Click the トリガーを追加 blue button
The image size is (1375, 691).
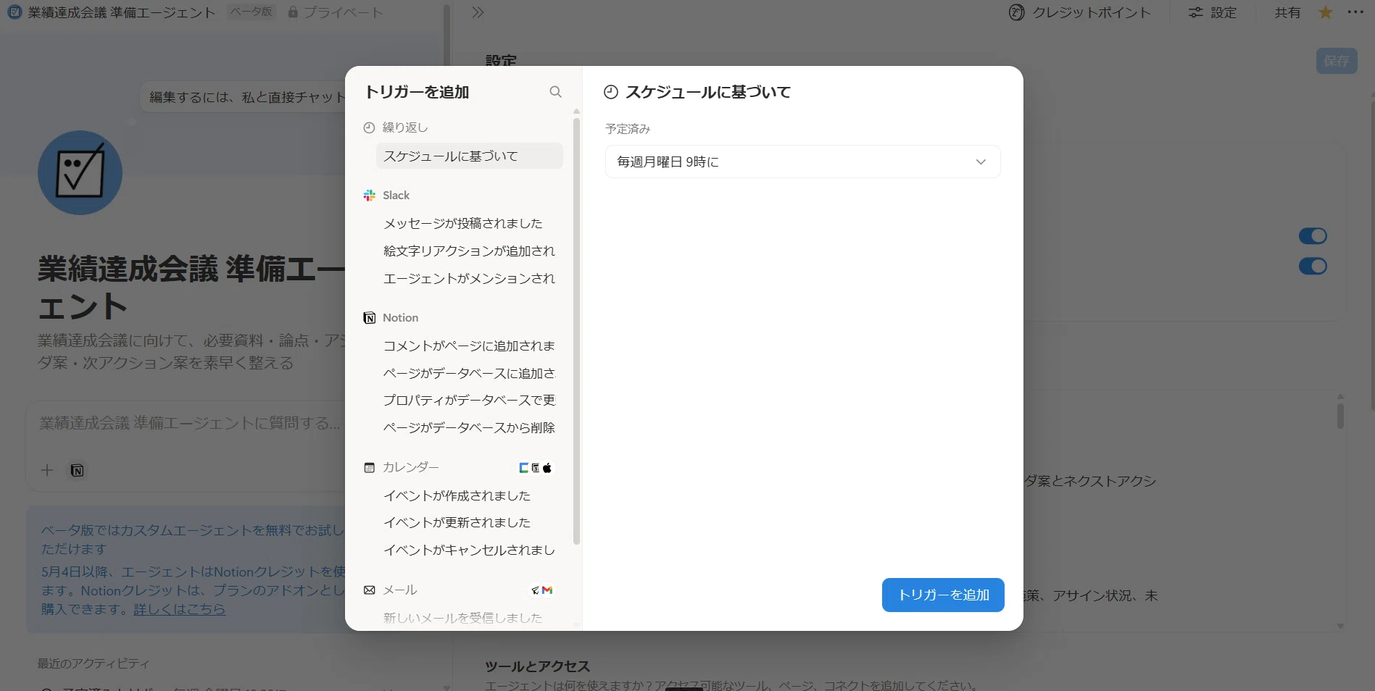(943, 595)
